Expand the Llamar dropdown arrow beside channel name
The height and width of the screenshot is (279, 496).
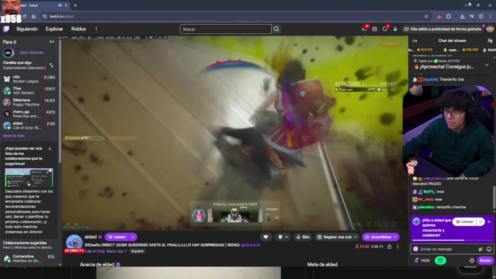point(133,237)
